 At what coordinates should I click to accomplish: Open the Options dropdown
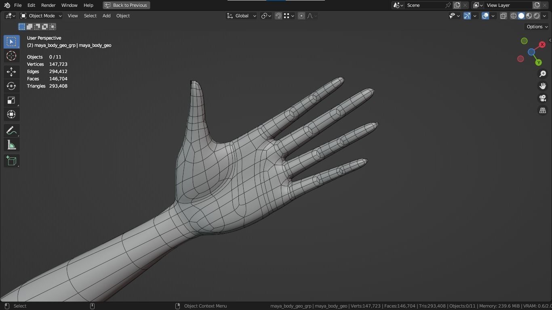537,27
